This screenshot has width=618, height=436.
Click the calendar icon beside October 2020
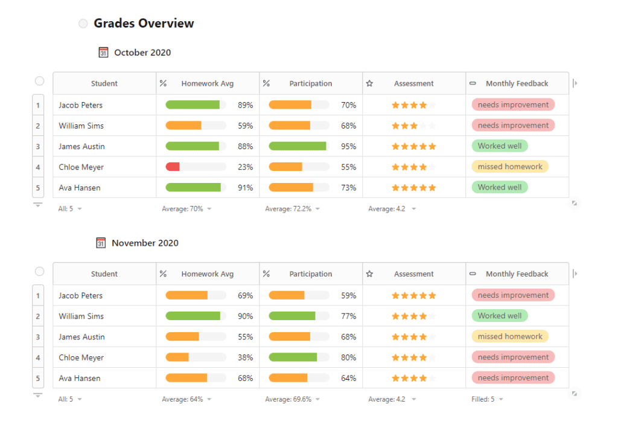(103, 53)
